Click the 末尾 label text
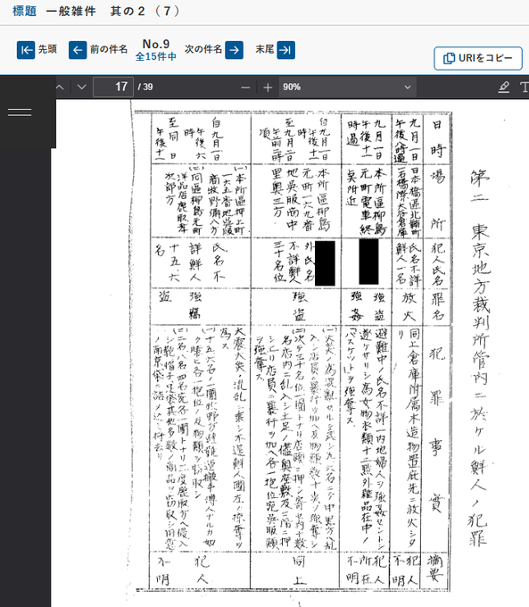This screenshot has height=607, width=529. click(x=265, y=49)
